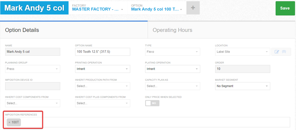Open the Location dropdown Label Site

(243, 52)
